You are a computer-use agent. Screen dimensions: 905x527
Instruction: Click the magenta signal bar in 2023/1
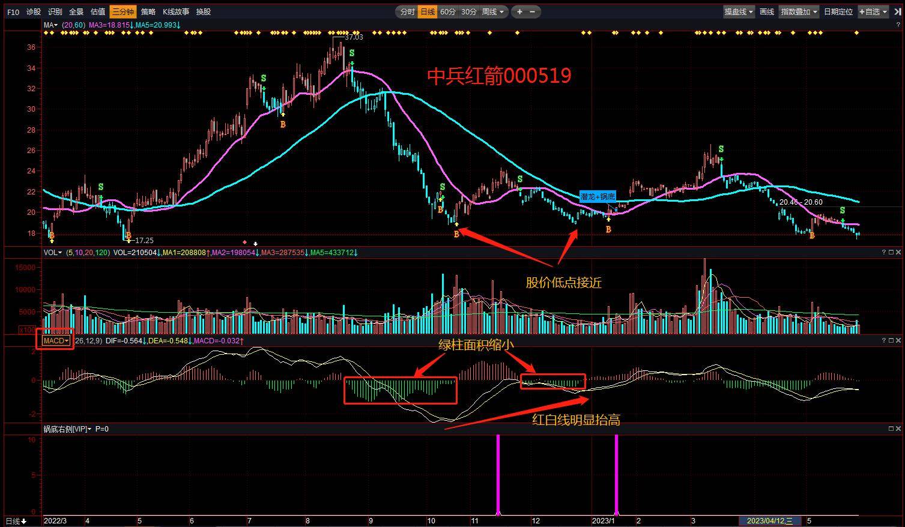(616, 474)
